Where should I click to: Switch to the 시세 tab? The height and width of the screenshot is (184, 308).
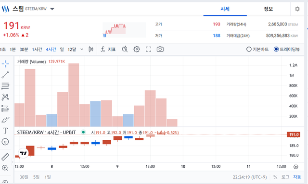click(225, 9)
